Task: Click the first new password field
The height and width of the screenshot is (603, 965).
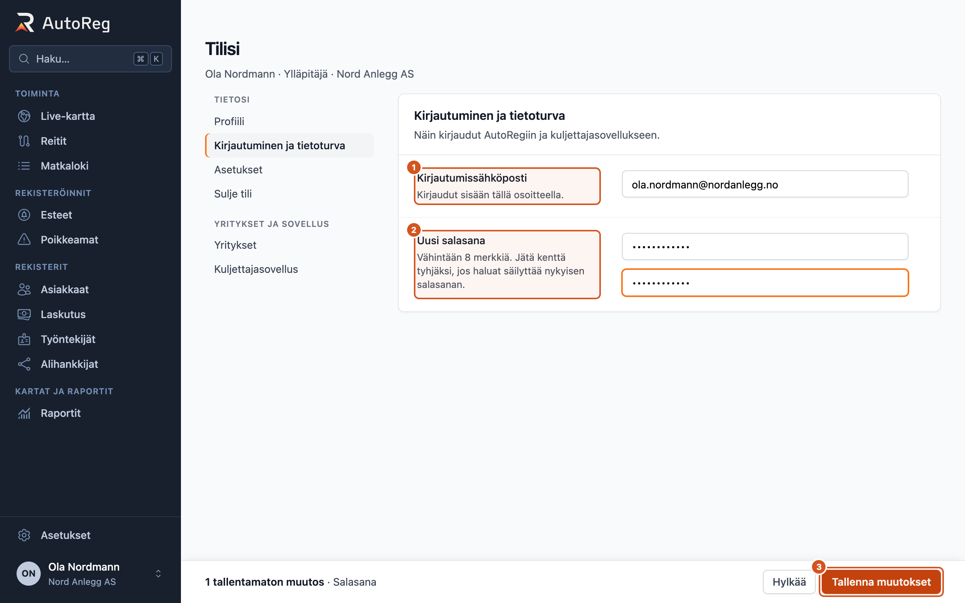Action: coord(765,246)
